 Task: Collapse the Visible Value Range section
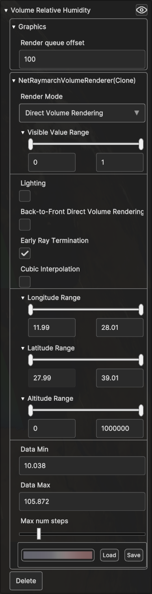23,133
